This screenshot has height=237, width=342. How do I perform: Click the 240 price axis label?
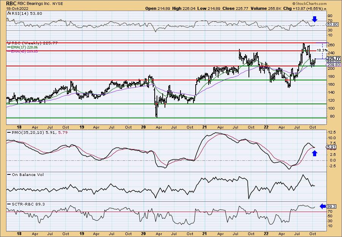[x=331, y=53]
